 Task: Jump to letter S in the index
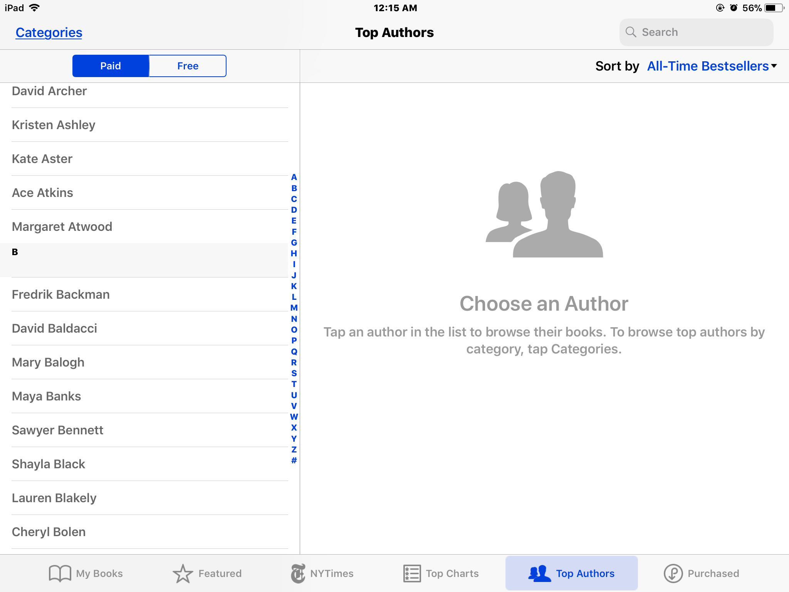[x=294, y=373]
